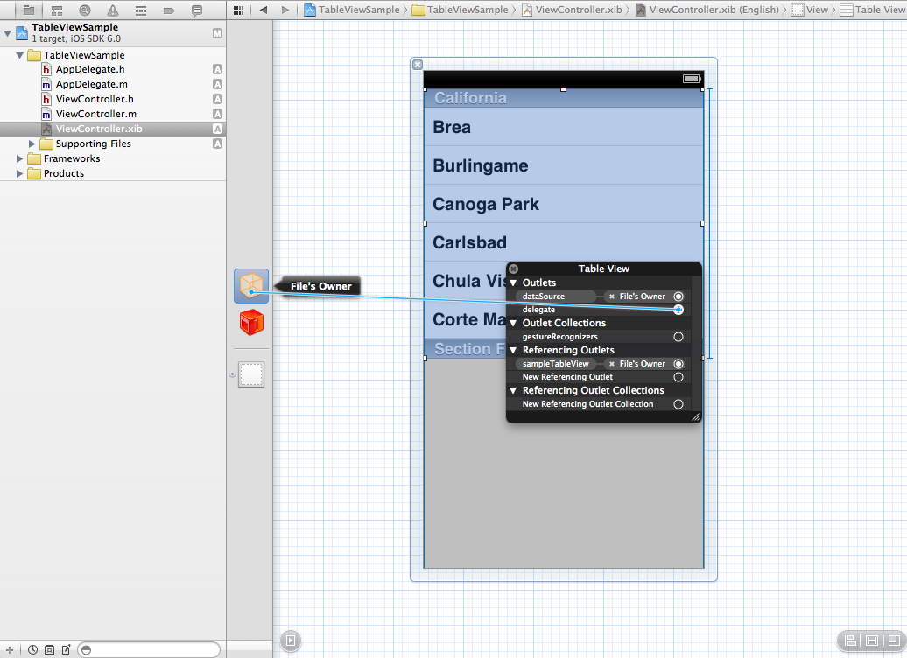Go back with the left arrow
The image size is (907, 658).
(x=264, y=10)
